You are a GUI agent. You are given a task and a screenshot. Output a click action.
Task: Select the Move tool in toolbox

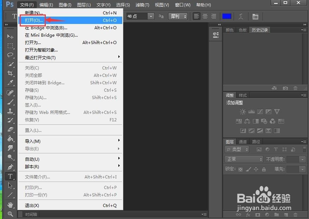coord(10,37)
